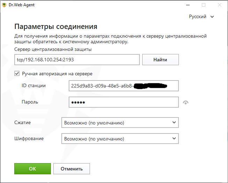Open the Русский language dropdown

[201, 17]
